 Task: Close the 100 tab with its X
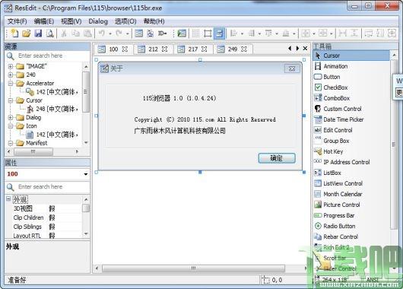coord(125,49)
